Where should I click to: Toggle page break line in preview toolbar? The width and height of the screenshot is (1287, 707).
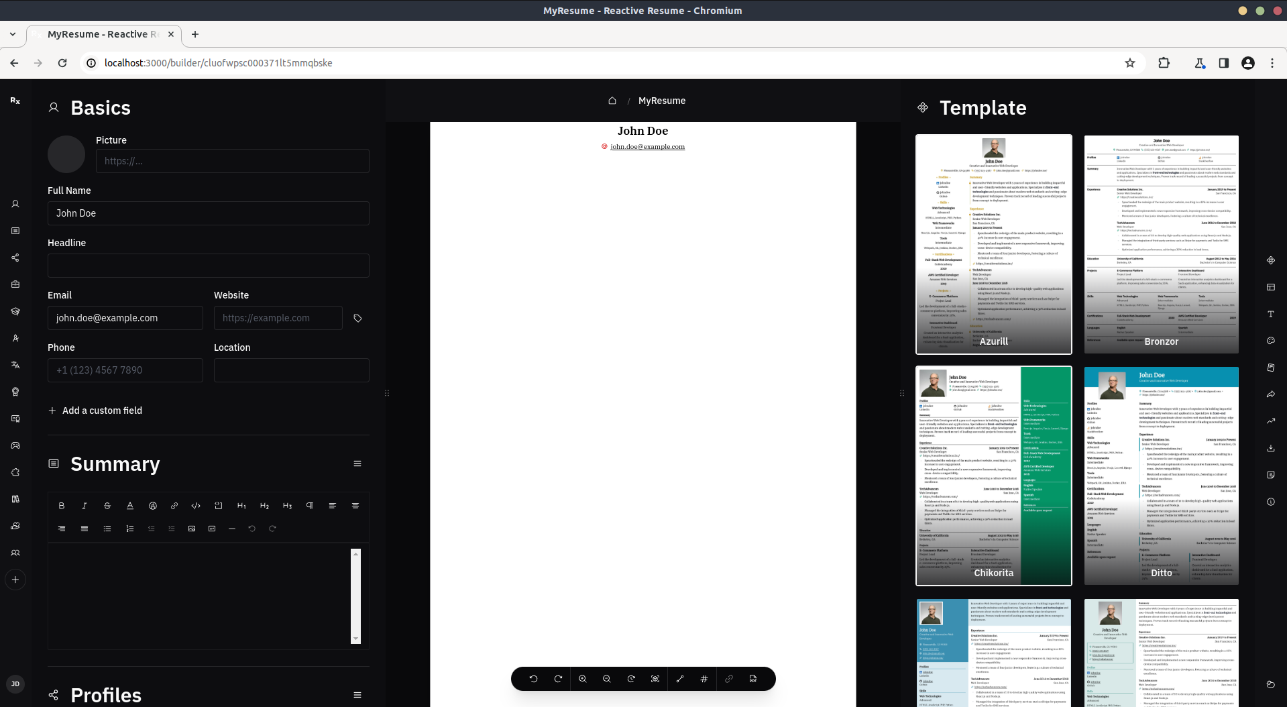[x=680, y=679]
